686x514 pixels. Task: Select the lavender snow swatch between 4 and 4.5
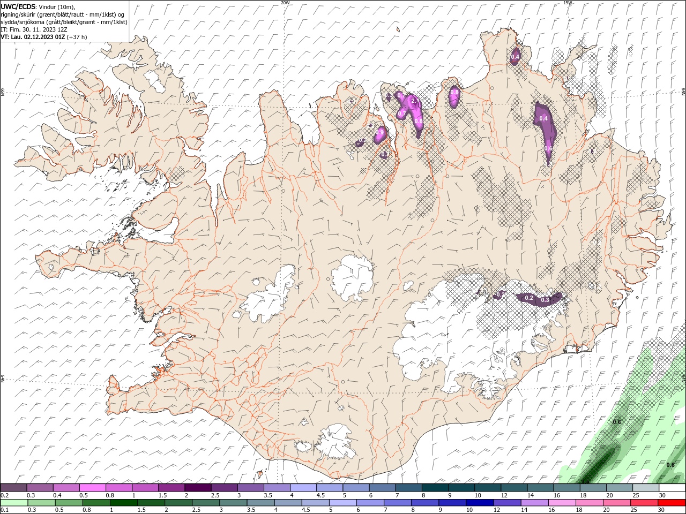point(303,487)
